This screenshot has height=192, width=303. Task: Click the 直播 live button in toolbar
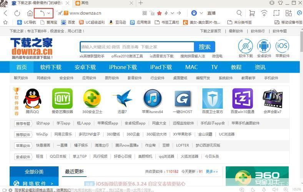pyautogui.click(x=211, y=13)
